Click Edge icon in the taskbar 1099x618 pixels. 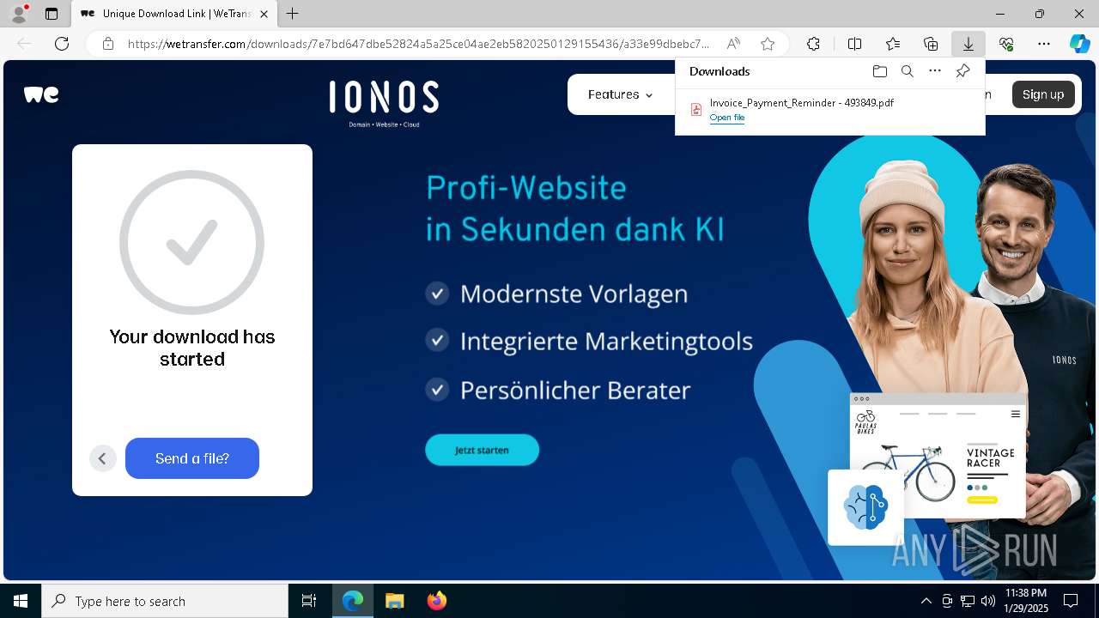point(353,601)
